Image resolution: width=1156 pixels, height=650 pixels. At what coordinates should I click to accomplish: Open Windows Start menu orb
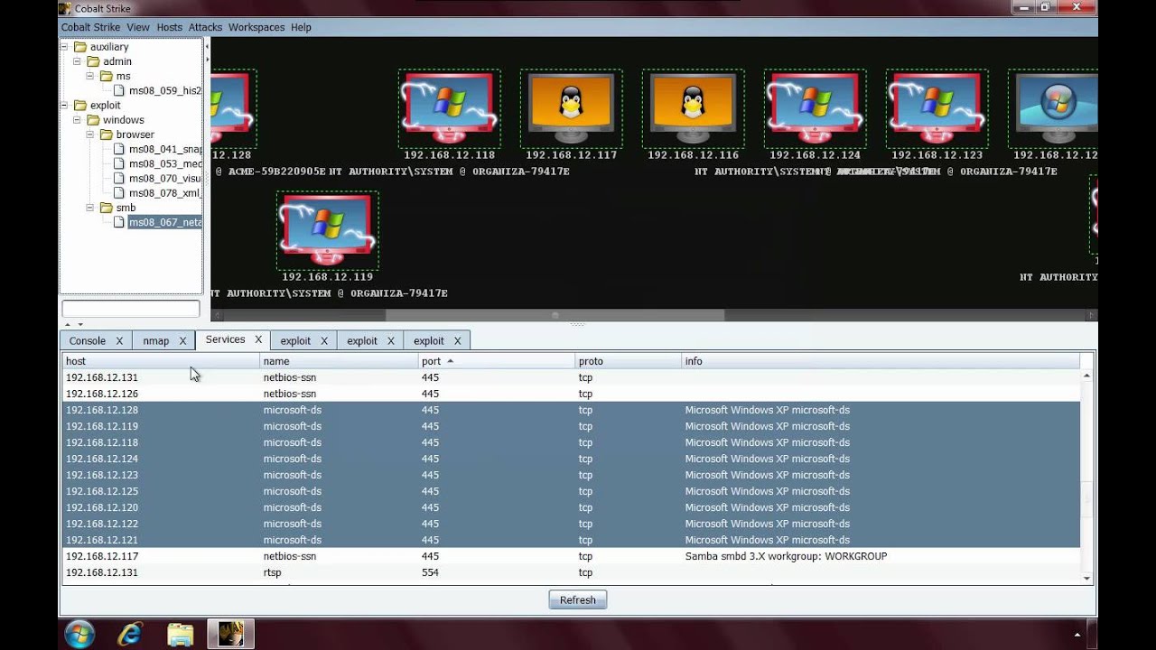pos(79,635)
